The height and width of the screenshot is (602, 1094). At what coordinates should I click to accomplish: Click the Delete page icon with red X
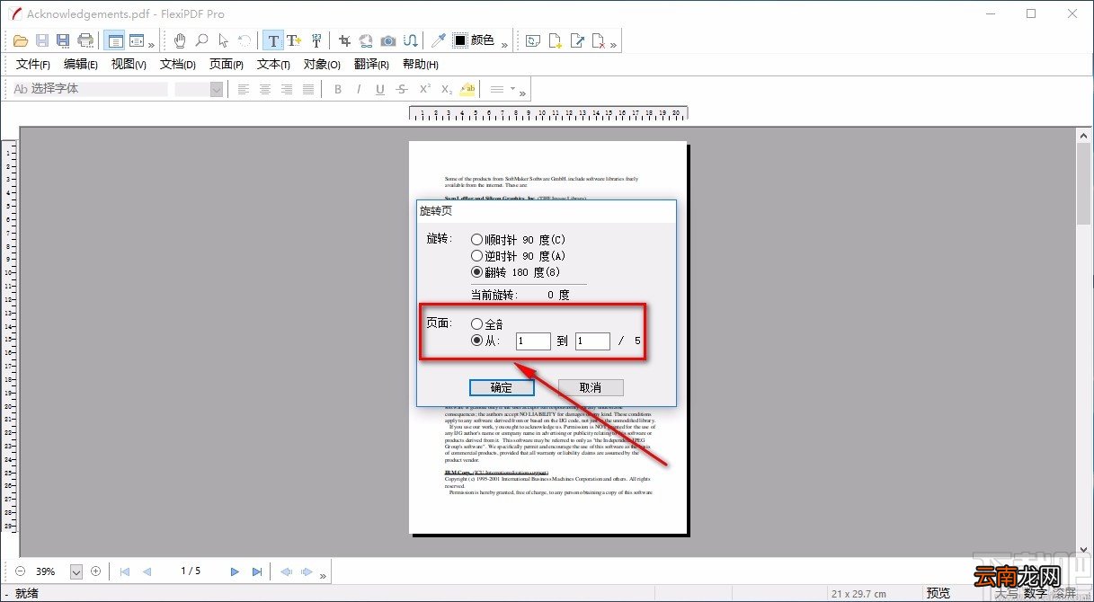599,40
